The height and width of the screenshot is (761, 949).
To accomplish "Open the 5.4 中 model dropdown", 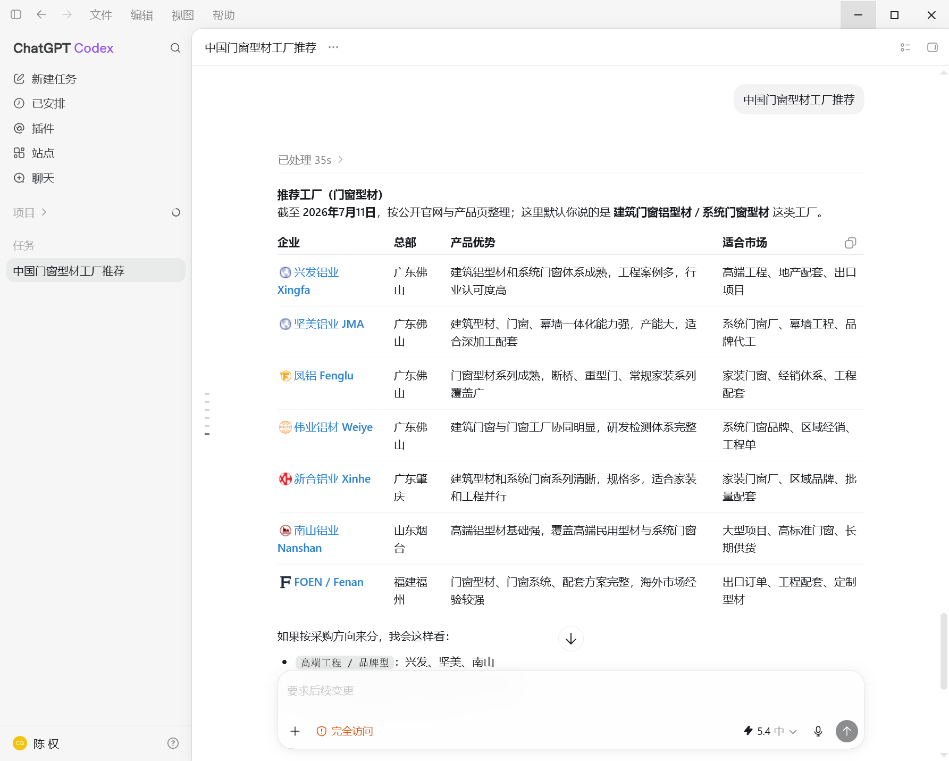I will pyautogui.click(x=770, y=731).
